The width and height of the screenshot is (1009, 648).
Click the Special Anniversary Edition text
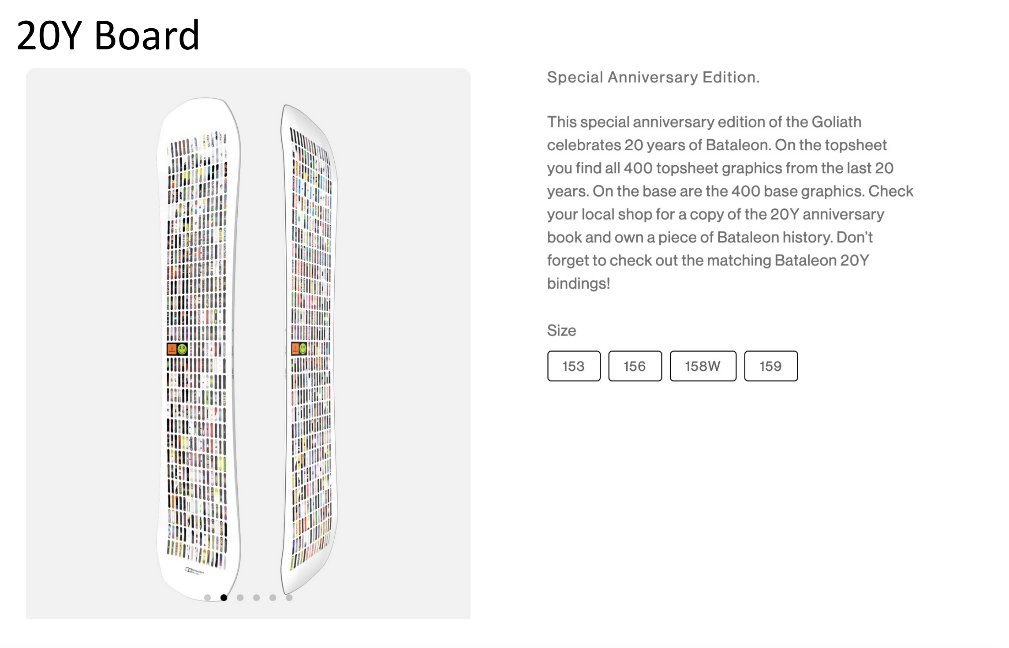pos(653,78)
